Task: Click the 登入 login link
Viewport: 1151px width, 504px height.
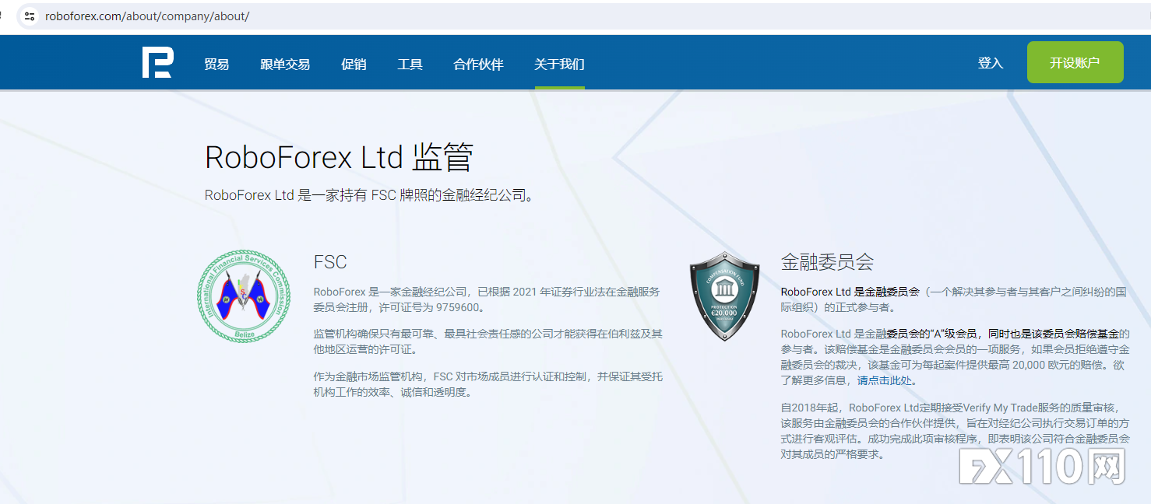Action: 991,63
